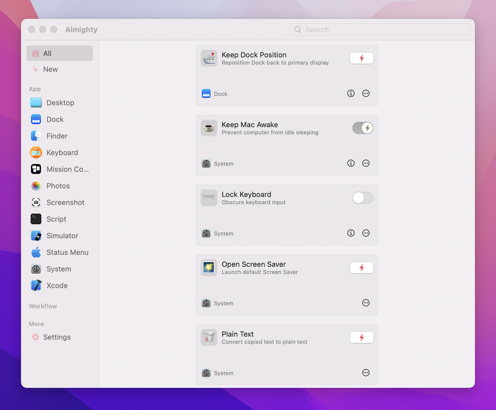
Task: Click the info icon for Keep Dock Position
Action: (x=351, y=93)
